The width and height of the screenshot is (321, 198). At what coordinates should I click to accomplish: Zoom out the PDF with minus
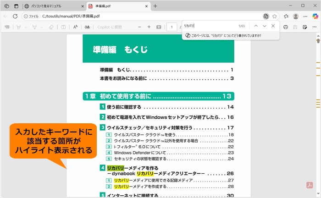pos(139,27)
